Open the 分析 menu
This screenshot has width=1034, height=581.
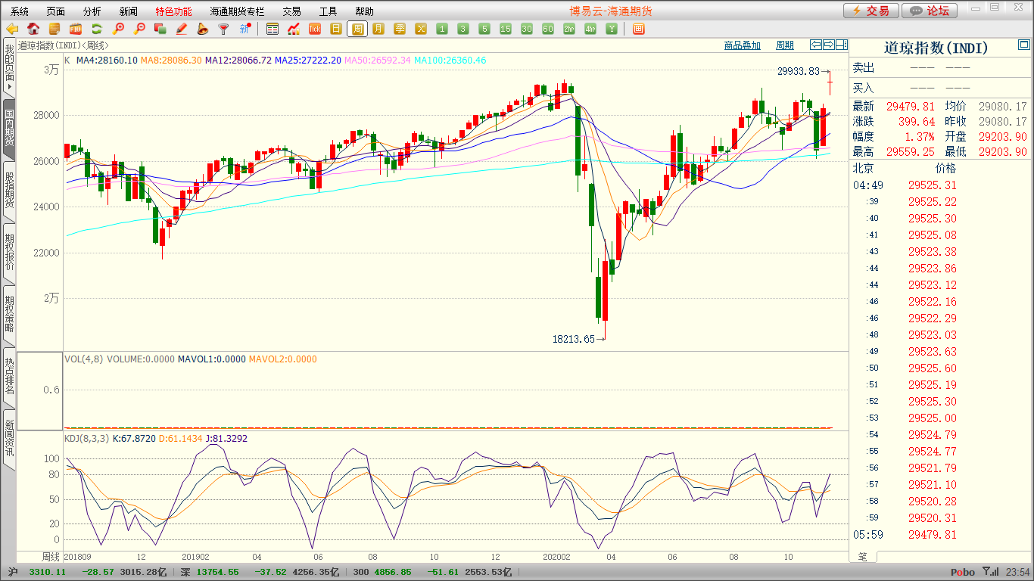[x=92, y=11]
